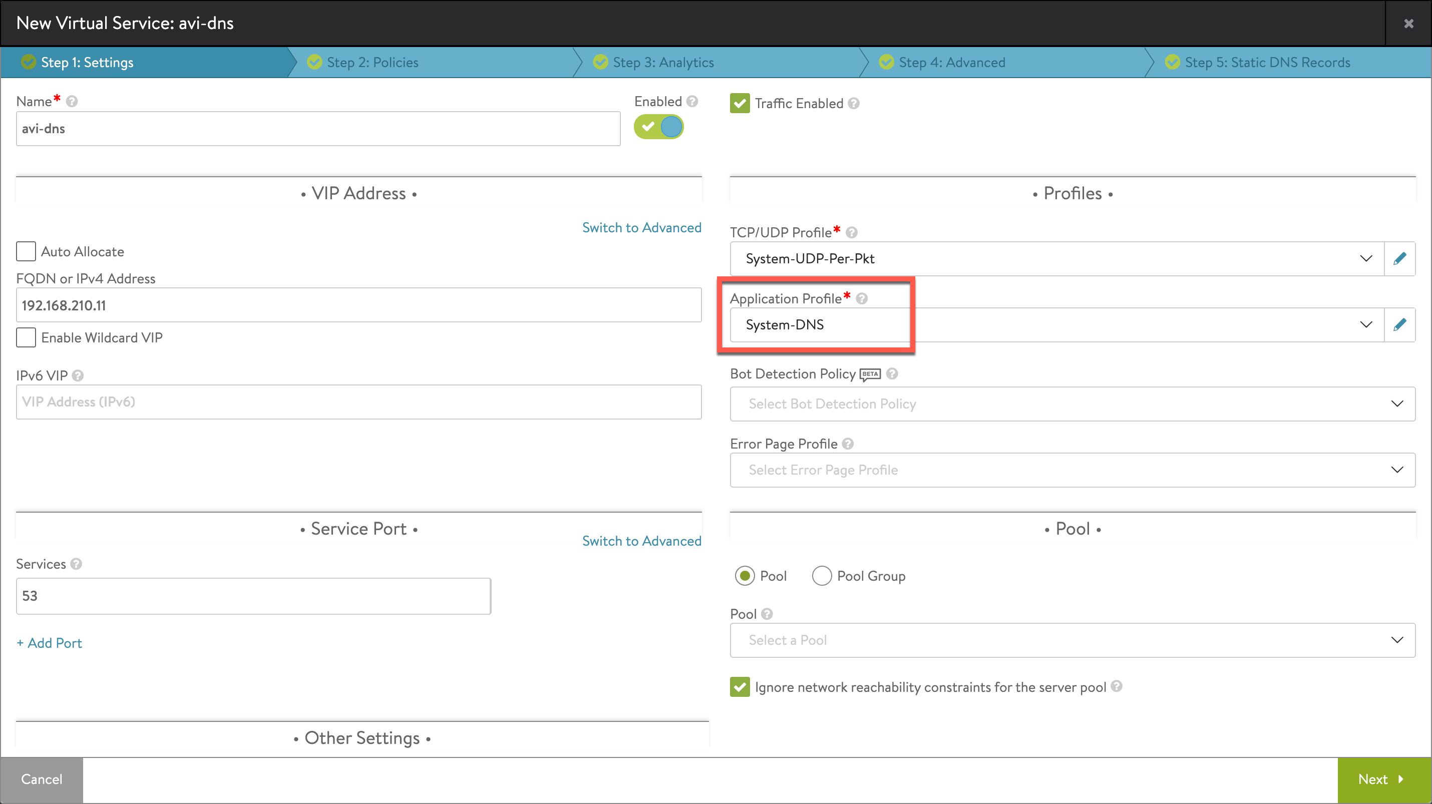Go to Step 5: Static DNS Records
Screen dimensions: 1432x804
coord(1290,62)
